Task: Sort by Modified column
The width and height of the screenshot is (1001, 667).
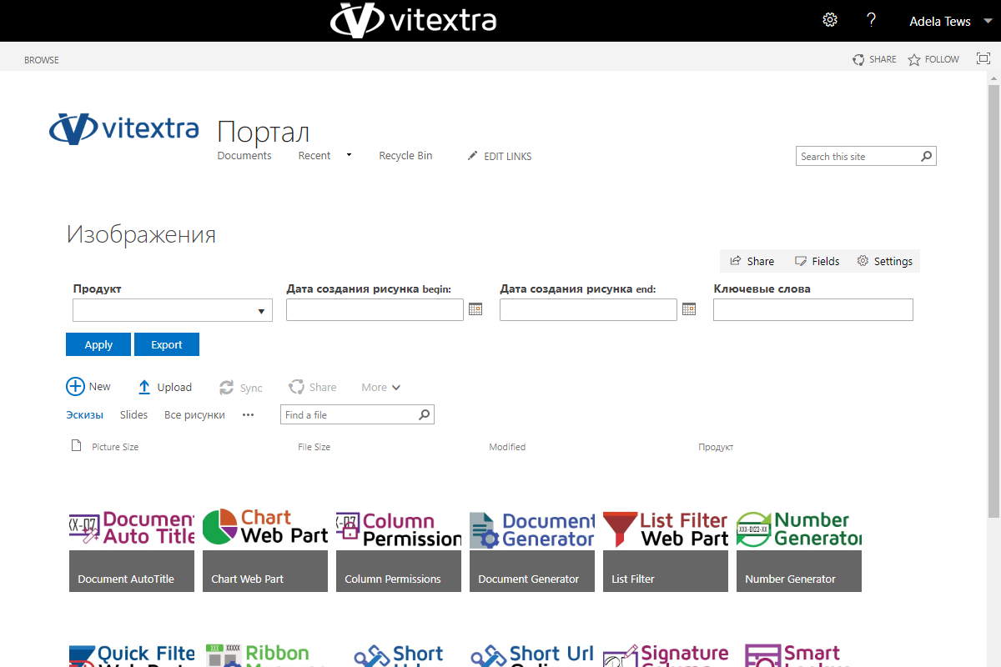Action: point(507,447)
